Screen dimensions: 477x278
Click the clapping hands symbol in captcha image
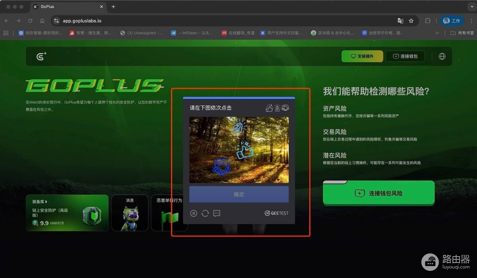238,128
